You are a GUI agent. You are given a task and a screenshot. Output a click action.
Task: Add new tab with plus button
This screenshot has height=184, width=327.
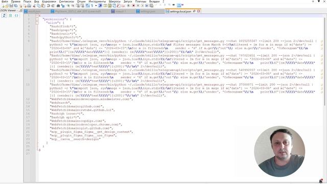coord(313,1)
